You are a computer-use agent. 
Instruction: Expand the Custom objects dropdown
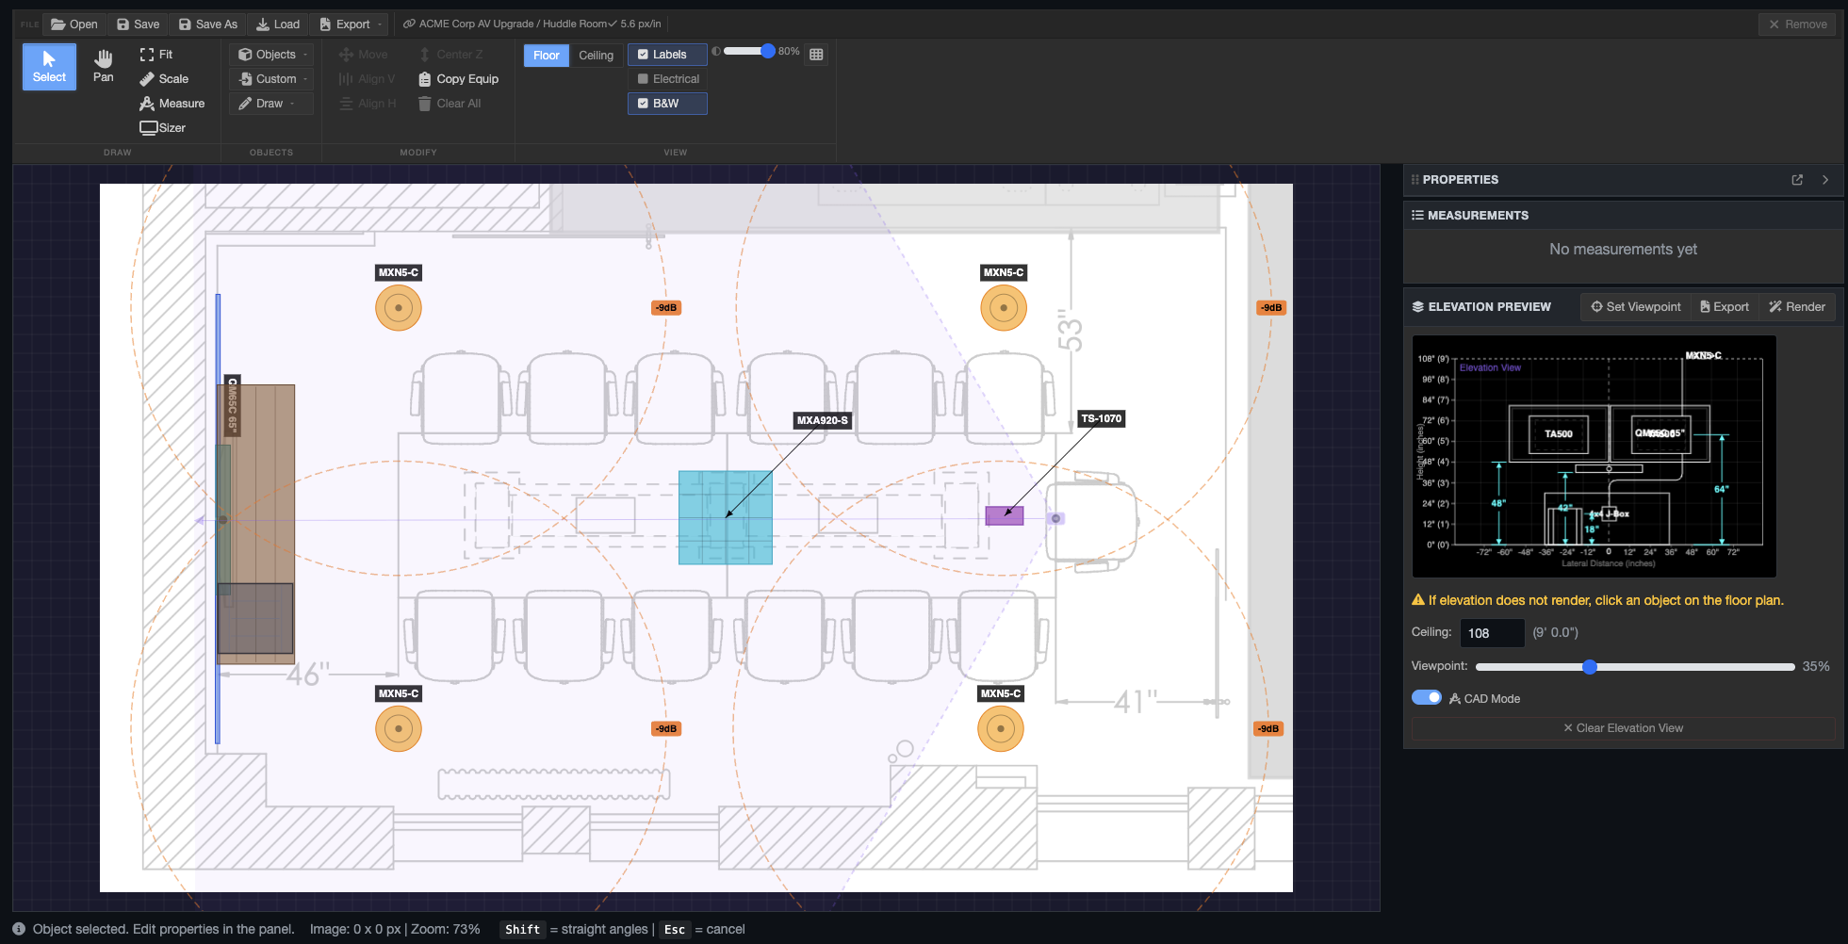point(272,79)
